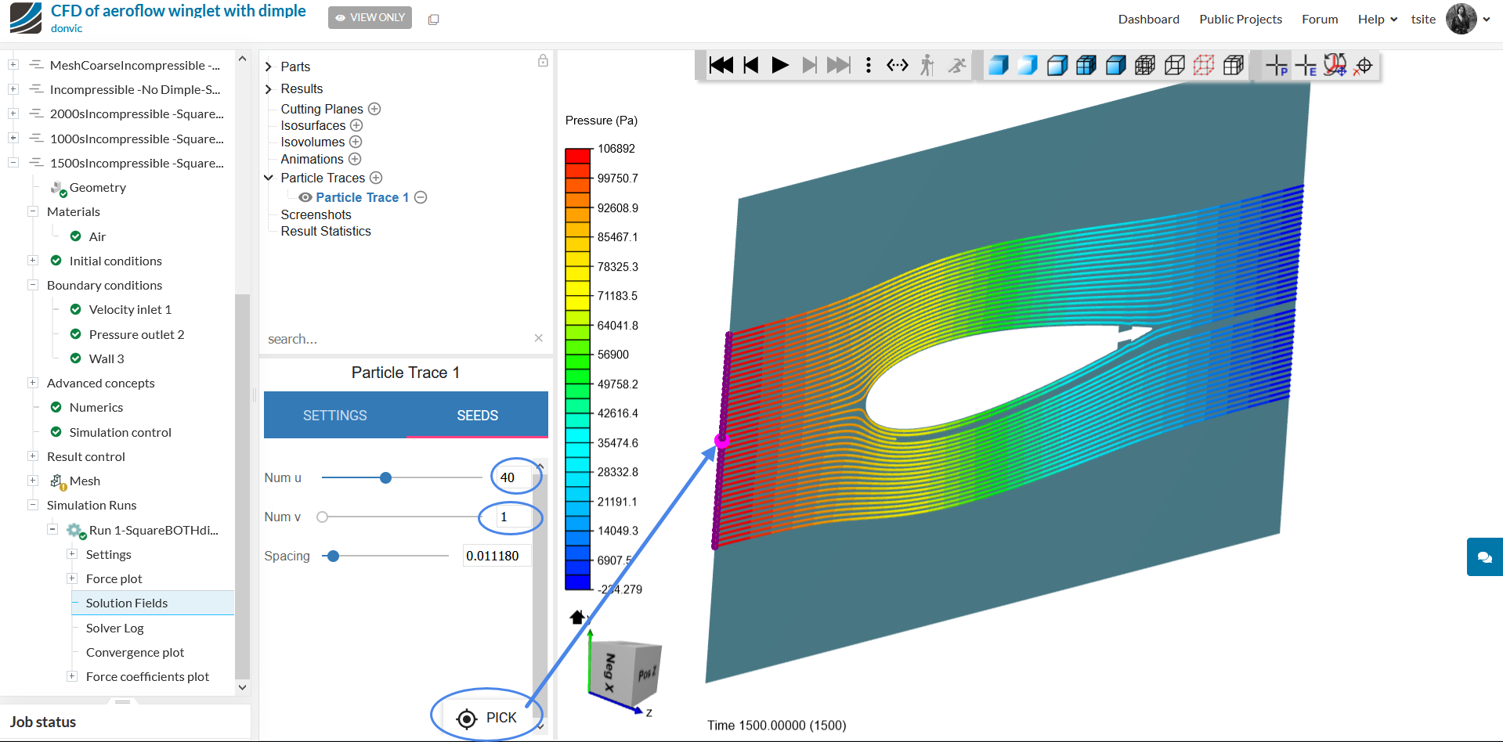Toggle the point-pick crosshair P tool
The height and width of the screenshot is (742, 1503).
(x=1277, y=66)
